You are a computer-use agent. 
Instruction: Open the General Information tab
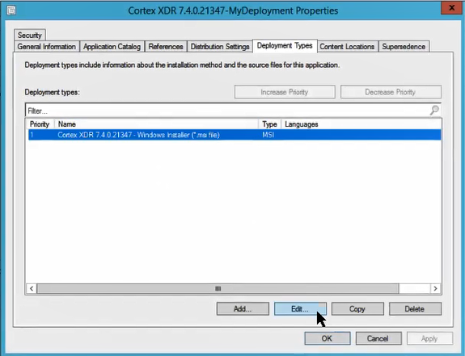[47, 47]
